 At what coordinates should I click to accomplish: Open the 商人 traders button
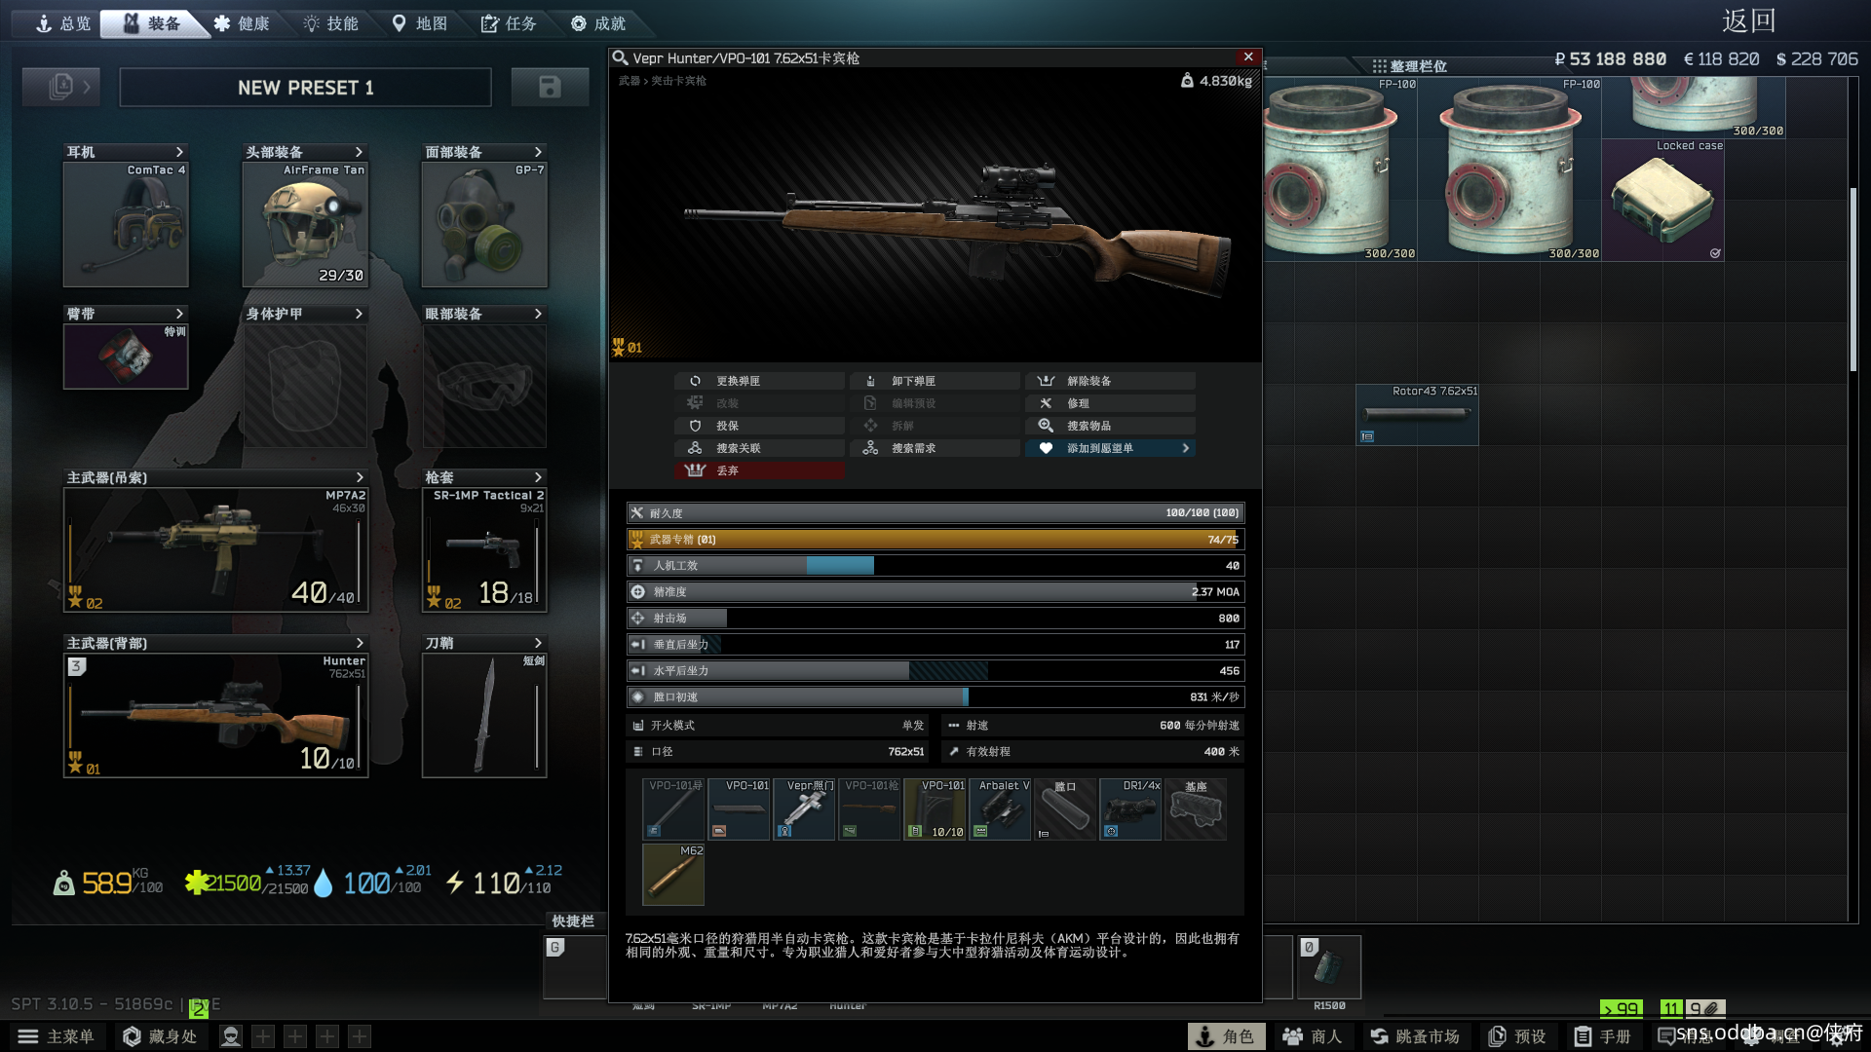(x=1313, y=1036)
